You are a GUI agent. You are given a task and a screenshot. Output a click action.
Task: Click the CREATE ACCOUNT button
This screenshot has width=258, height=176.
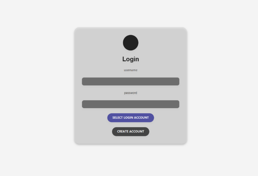click(130, 132)
